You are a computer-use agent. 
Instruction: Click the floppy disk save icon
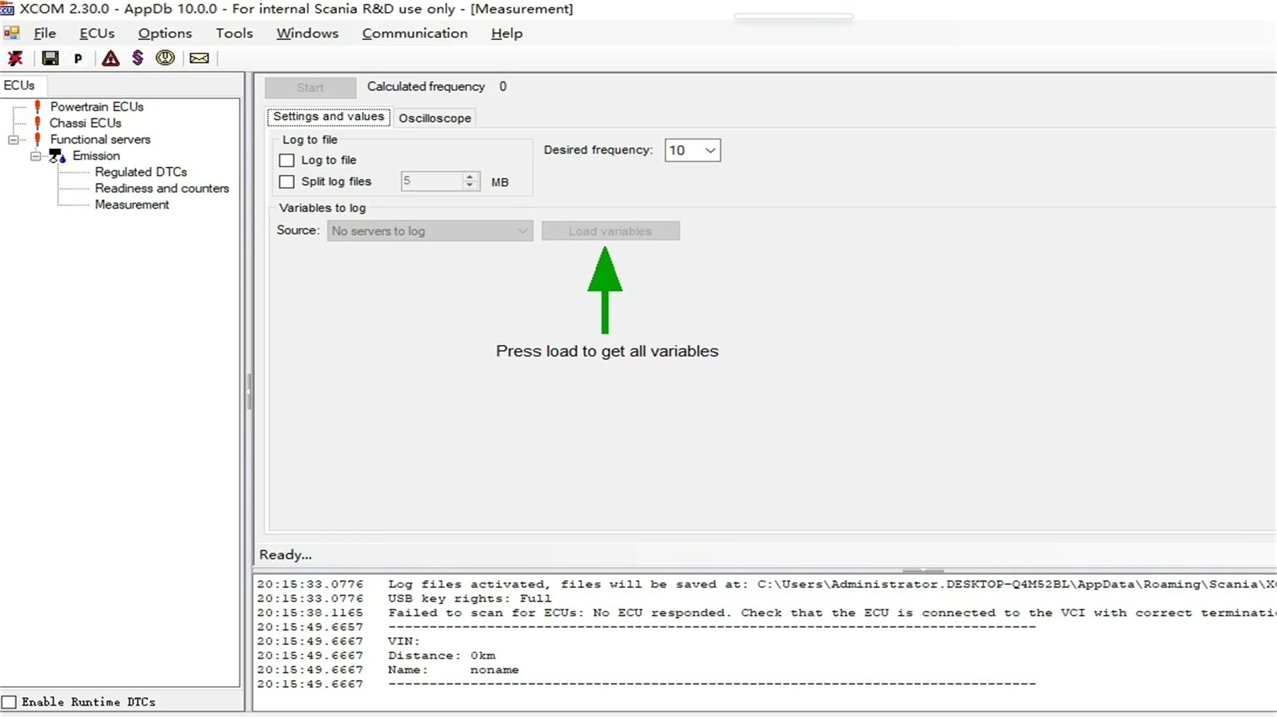tap(50, 59)
